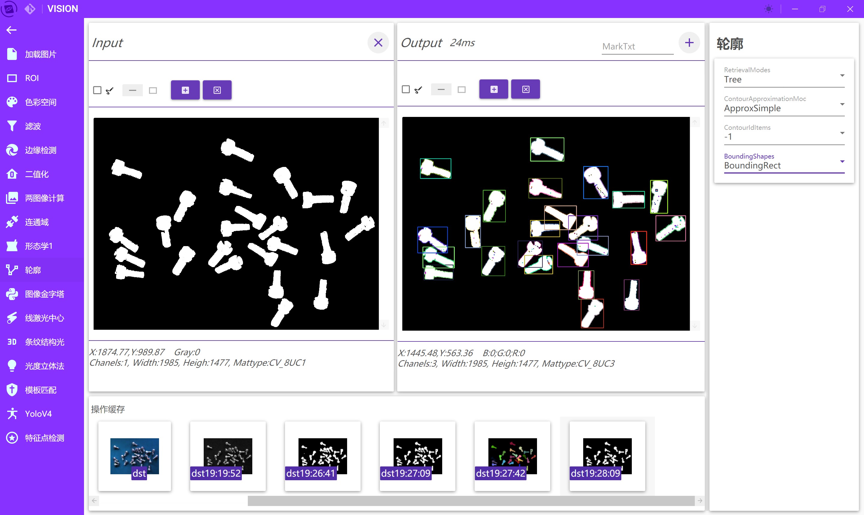Enable the checkbox in Input toolbar

(97, 91)
